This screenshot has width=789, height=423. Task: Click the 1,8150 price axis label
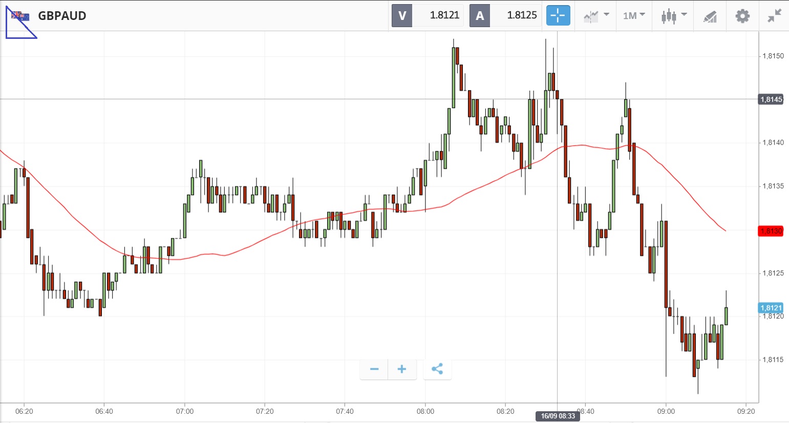(773, 56)
